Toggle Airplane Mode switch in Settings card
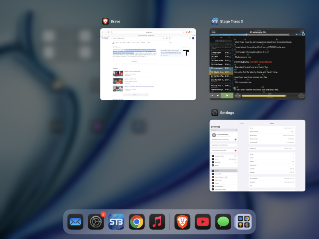Screen dimensions: 319x239 [234, 156]
